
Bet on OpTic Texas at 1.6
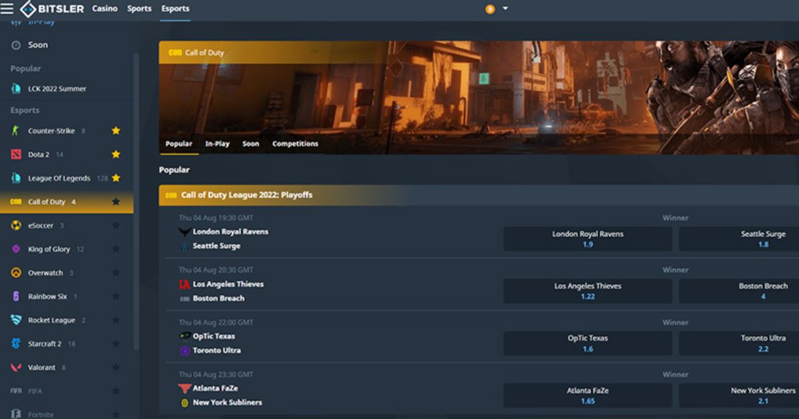[x=588, y=343]
